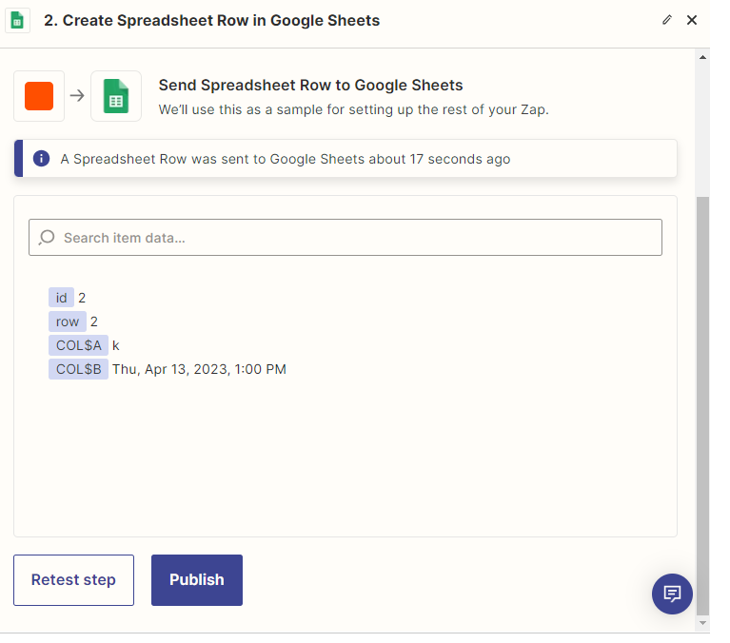Click the Google Sheets icon in header
This screenshot has height=643, width=730.
click(x=19, y=21)
